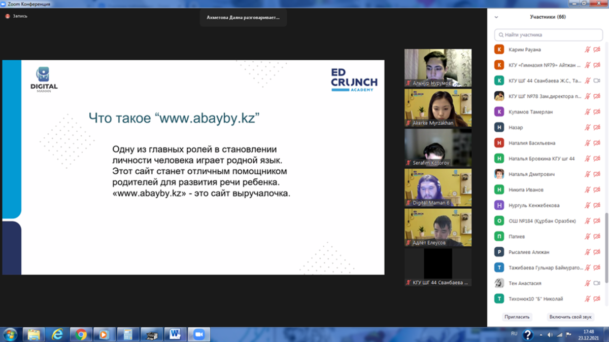Image resolution: width=609 pixels, height=342 pixels.
Task: Click the participants list vertical scrollbar
Action: [606, 243]
